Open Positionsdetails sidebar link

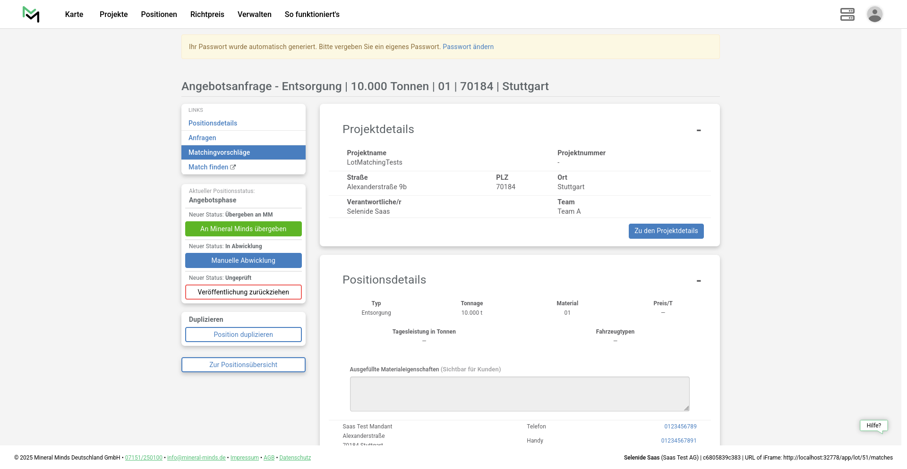213,123
